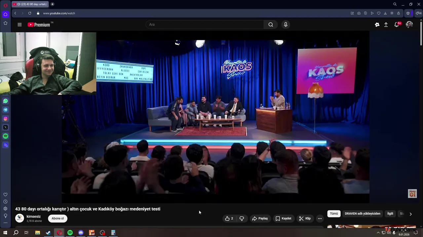Focus the Ara search input field
The image size is (423, 237).
pos(205,25)
